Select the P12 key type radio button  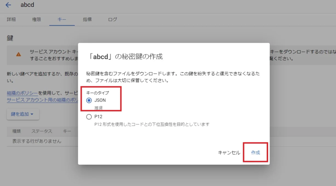click(x=89, y=117)
